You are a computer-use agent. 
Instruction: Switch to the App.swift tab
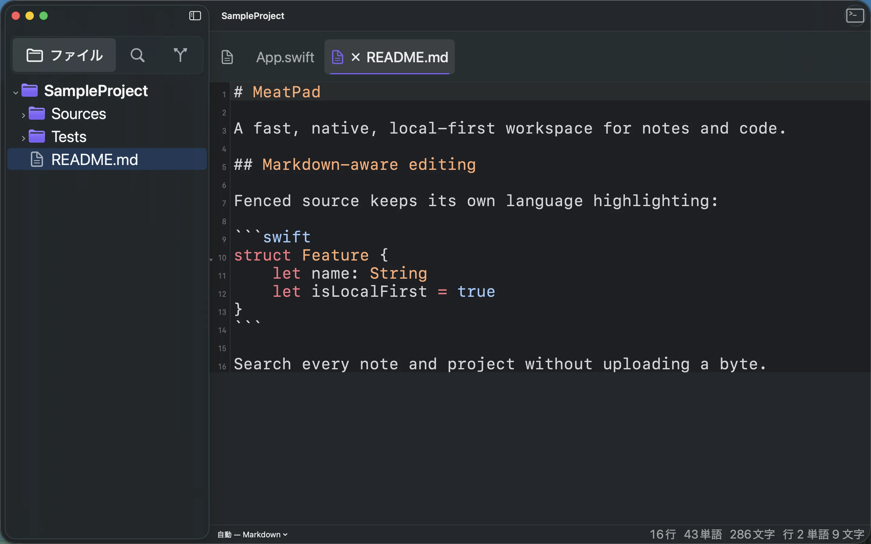click(x=285, y=57)
